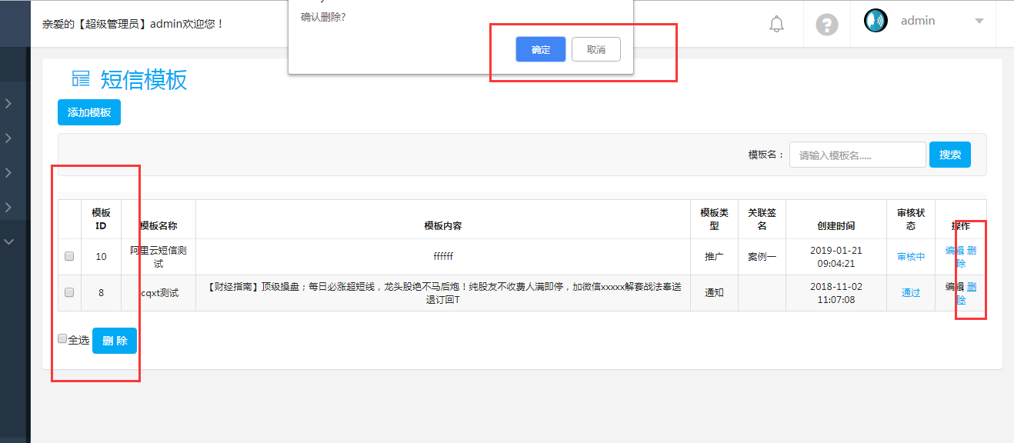The height and width of the screenshot is (443, 1014).
Task: Toggle the 全选 select-all checkbox
Action: 62,338
